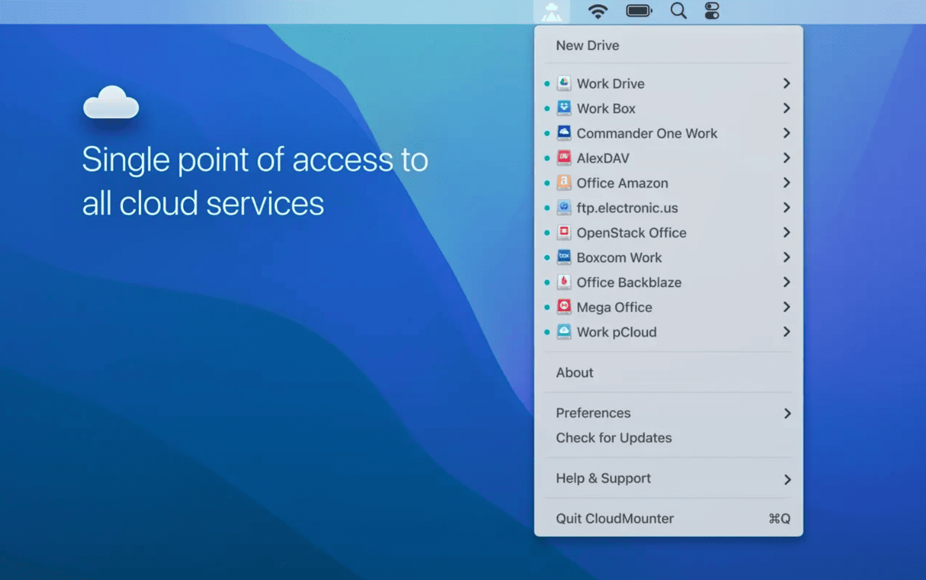Viewport: 926px width, 580px height.
Task: Select the Work Box entry label
Action: tap(606, 109)
